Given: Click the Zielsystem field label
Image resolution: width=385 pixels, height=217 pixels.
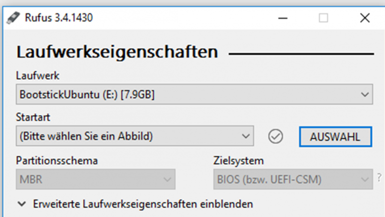Looking at the screenshot, I should point(238,161).
